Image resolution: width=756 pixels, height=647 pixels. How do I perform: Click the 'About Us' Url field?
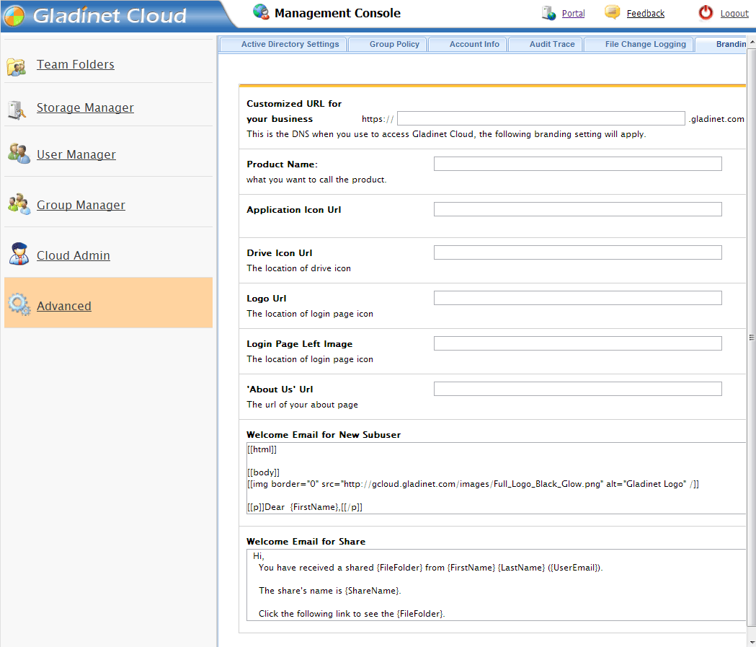[577, 389]
